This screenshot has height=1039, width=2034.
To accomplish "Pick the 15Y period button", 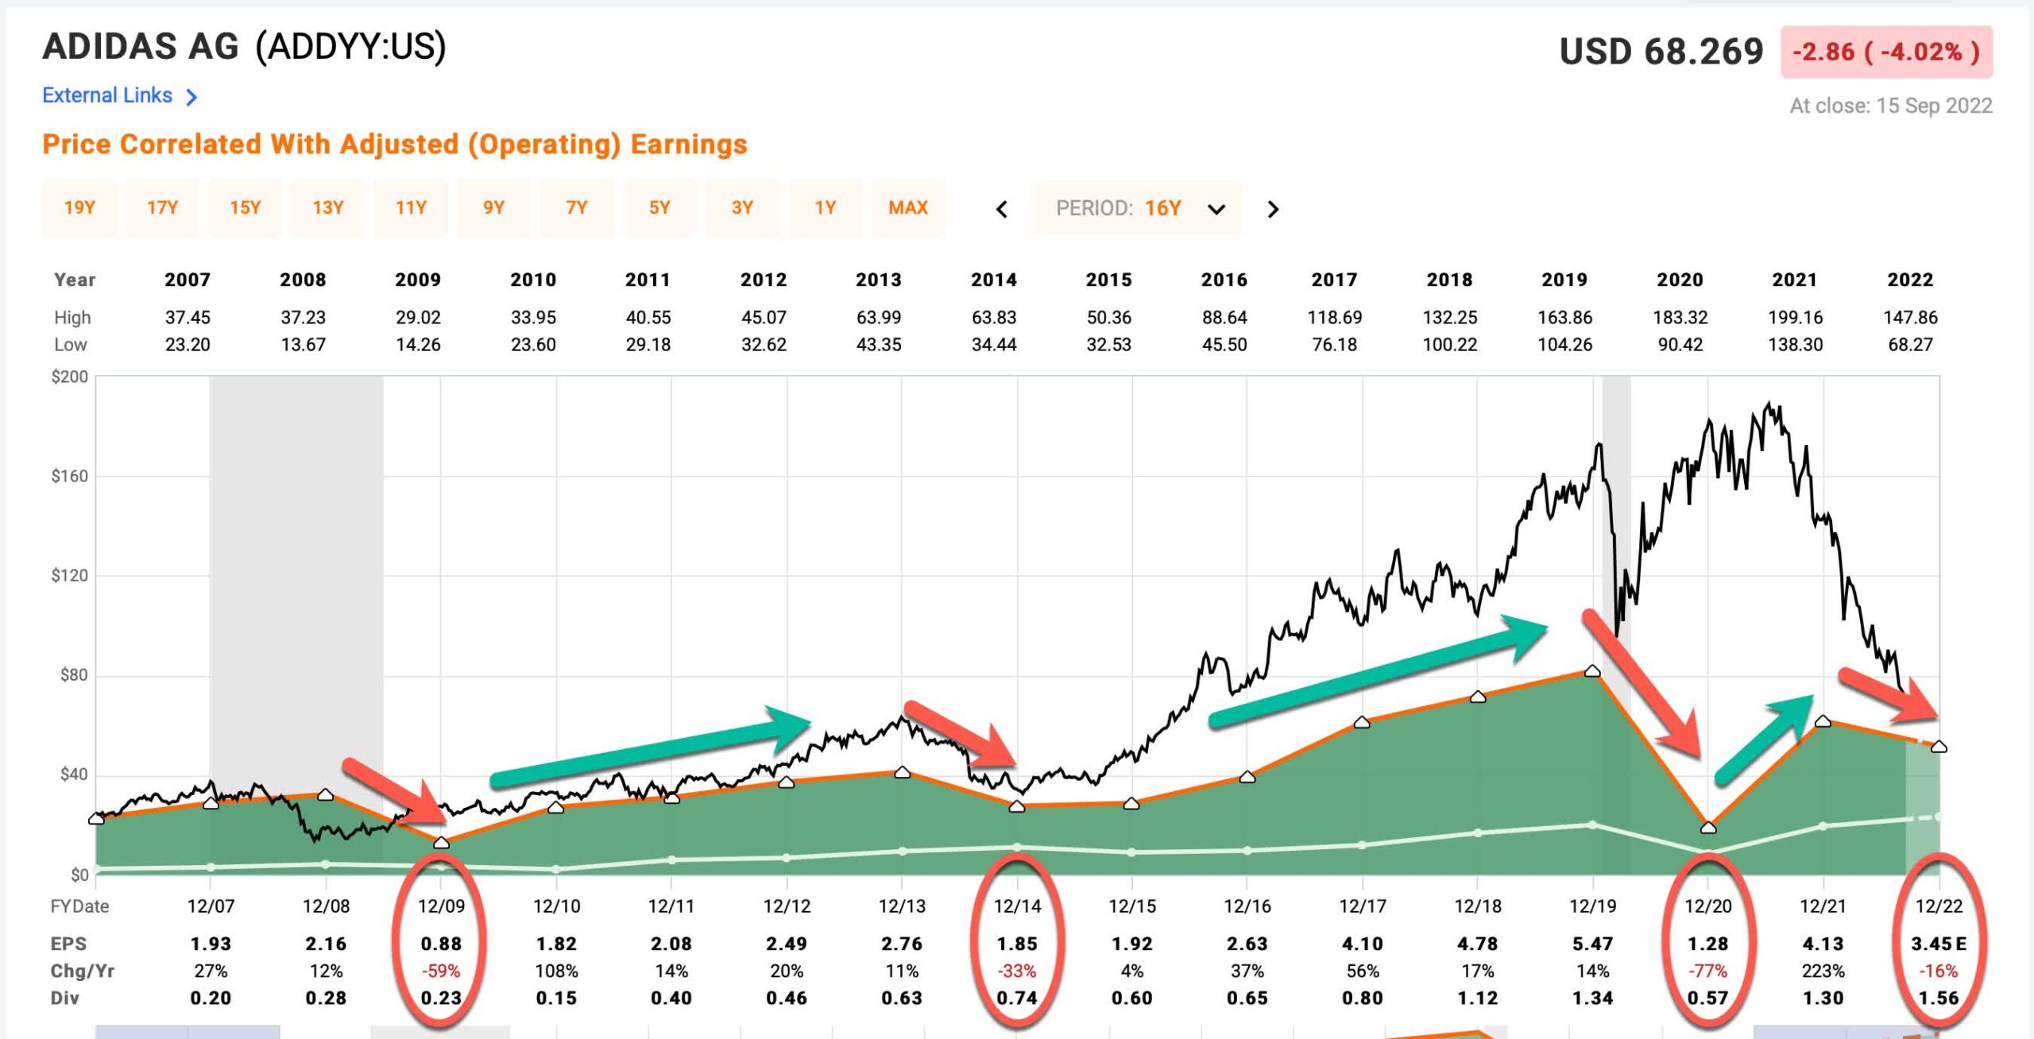I will coord(246,208).
